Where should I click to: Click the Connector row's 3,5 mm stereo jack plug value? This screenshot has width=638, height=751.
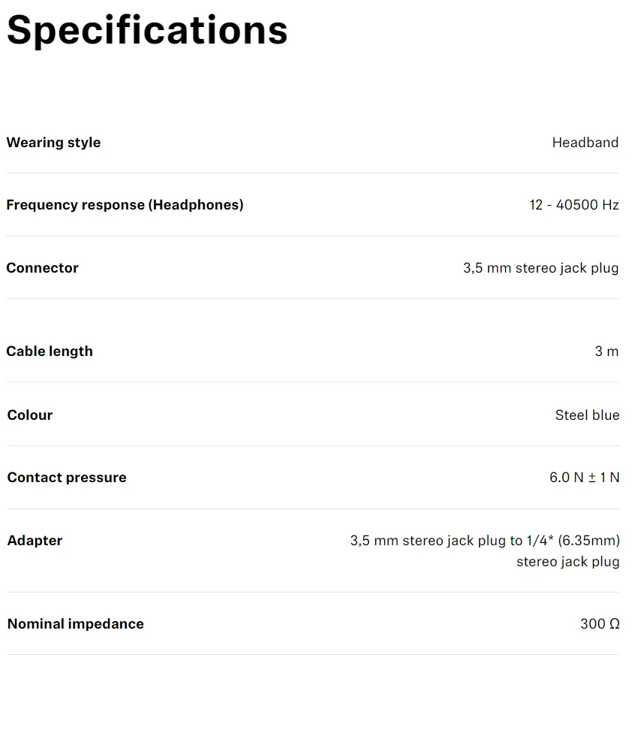(x=541, y=268)
